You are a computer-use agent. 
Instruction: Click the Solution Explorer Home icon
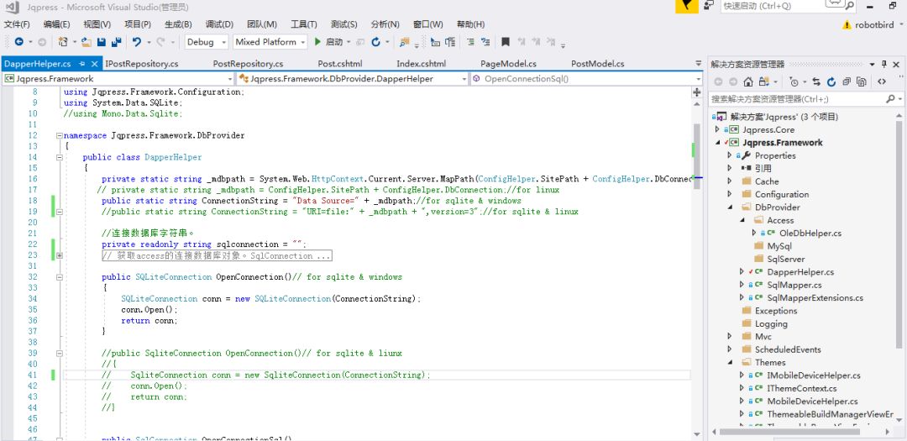(x=748, y=81)
